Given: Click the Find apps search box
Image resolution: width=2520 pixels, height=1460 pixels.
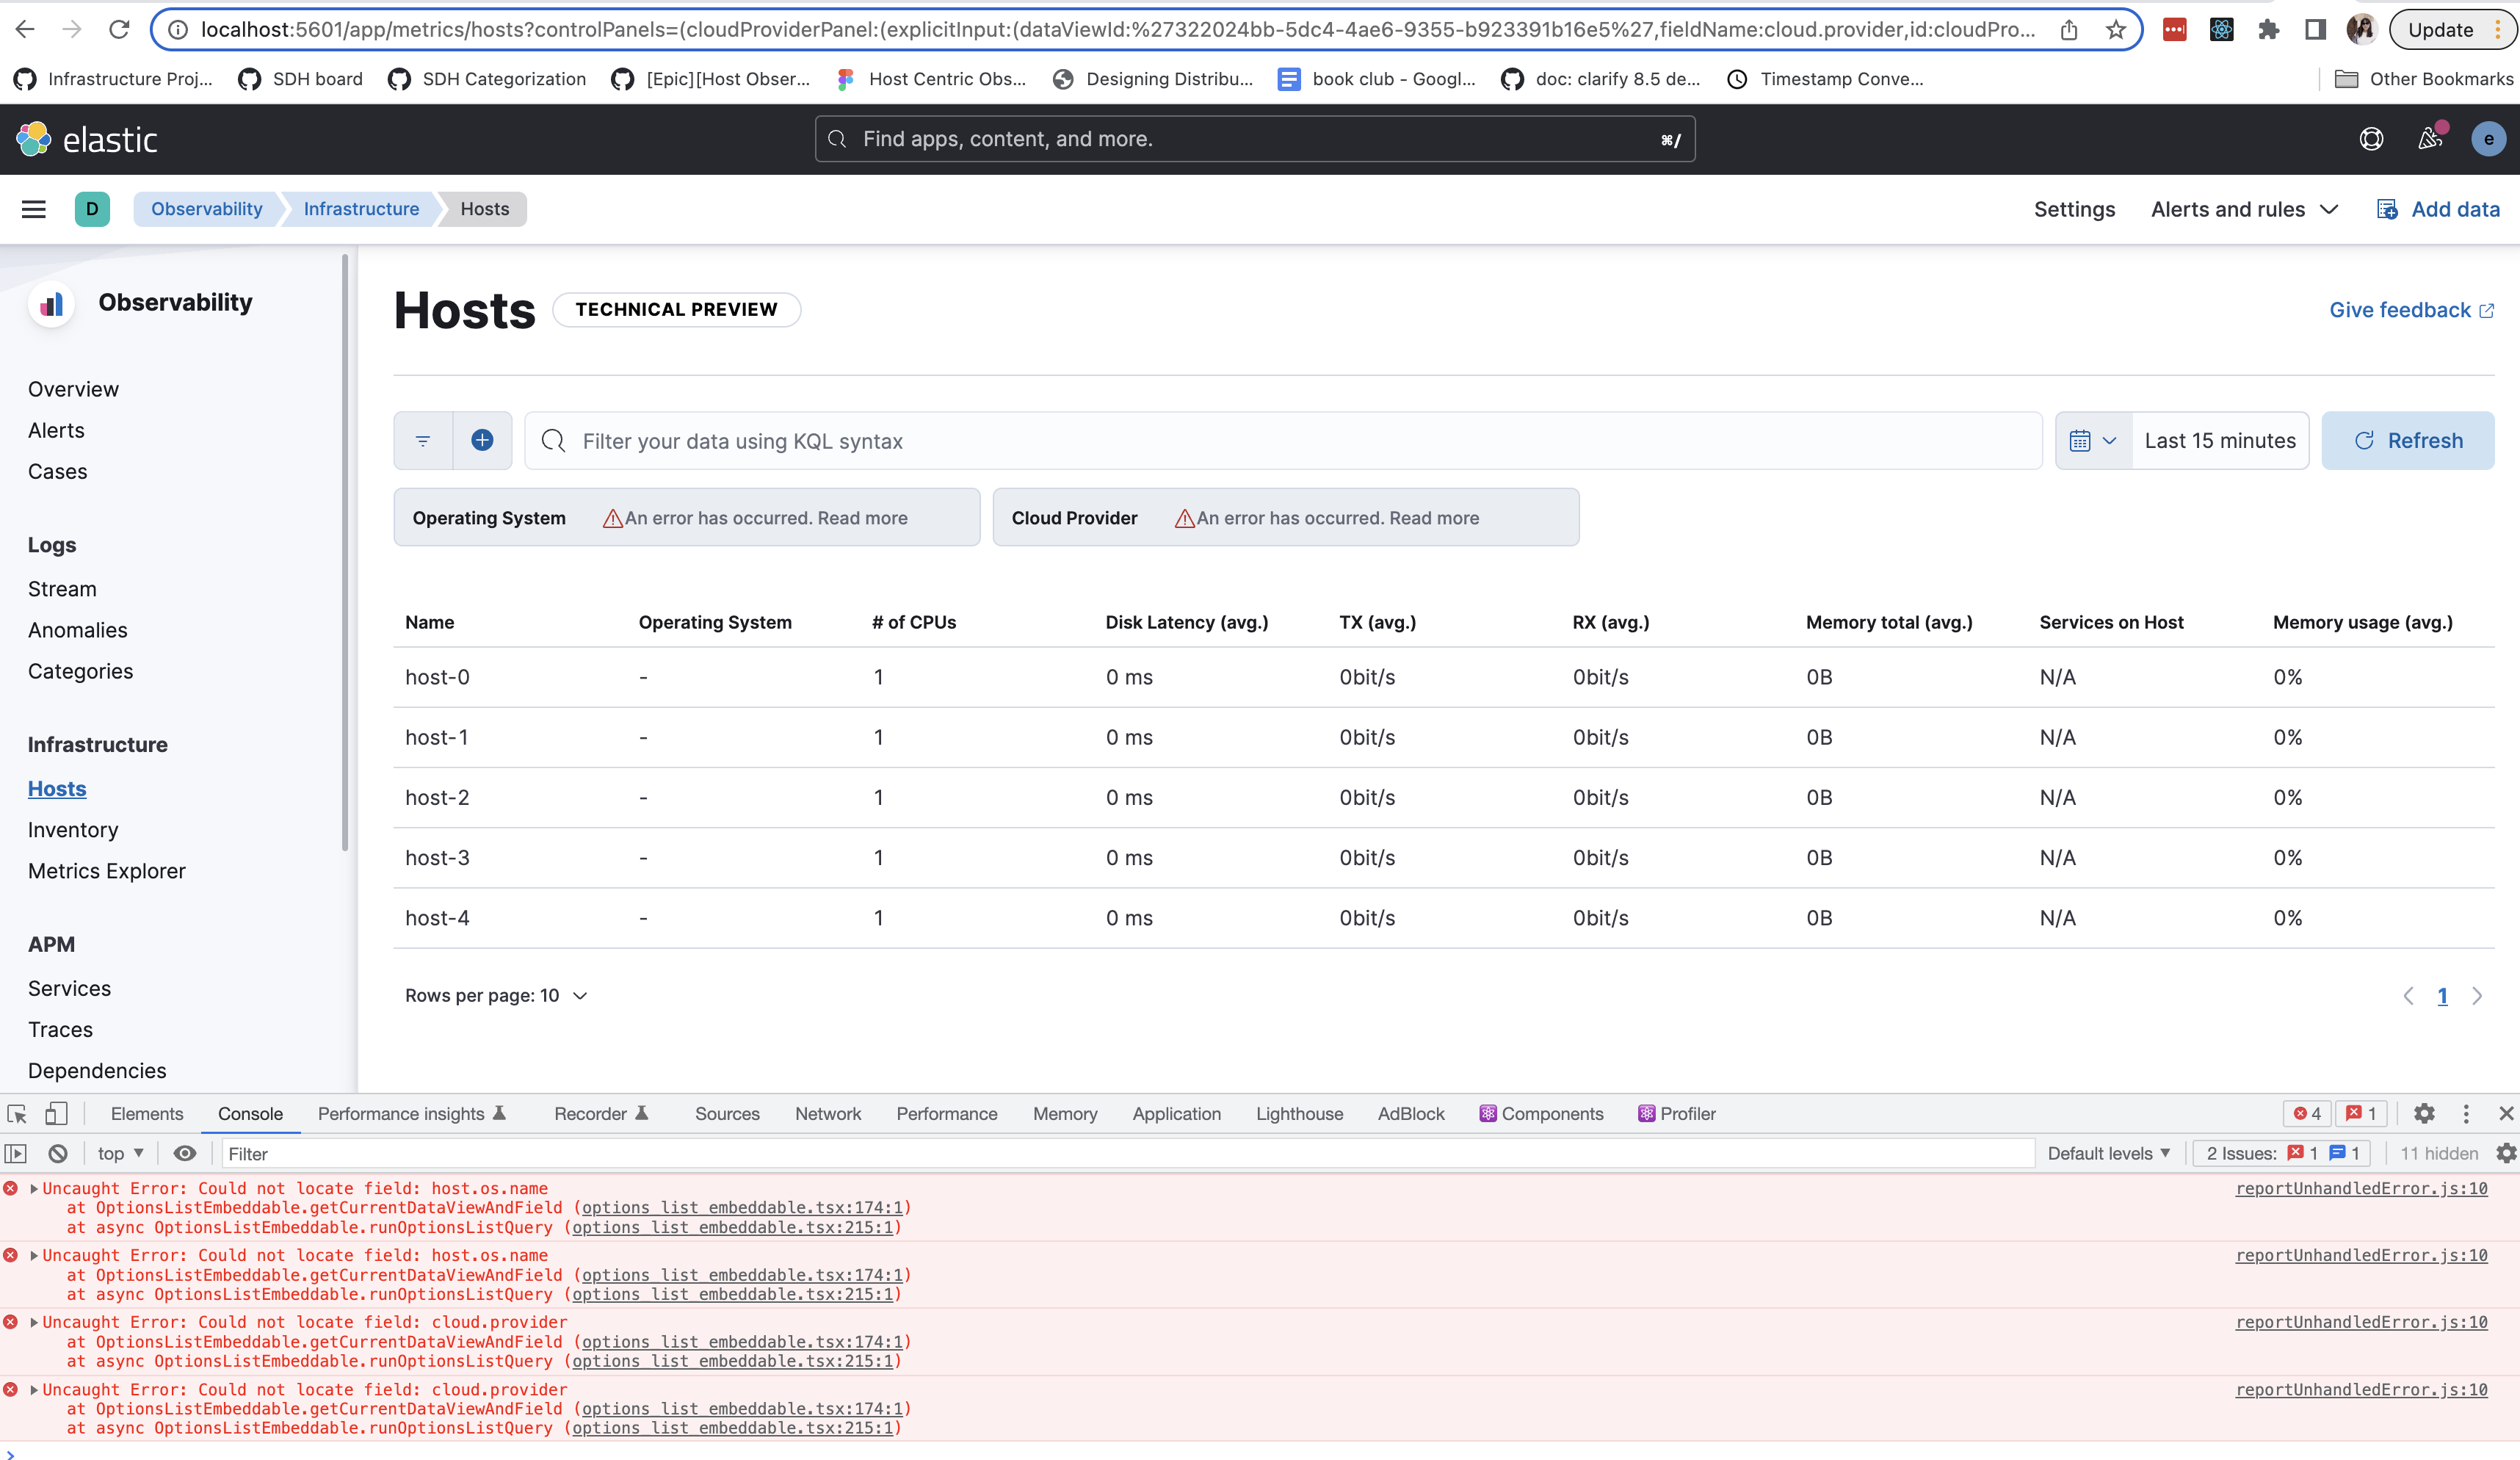Looking at the screenshot, I should pos(1255,139).
